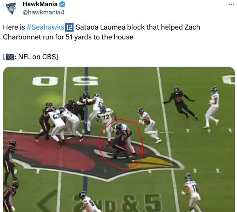Click the tweet text about Sataoa Laumea's block
This screenshot has width=237, height=212.
point(101,32)
